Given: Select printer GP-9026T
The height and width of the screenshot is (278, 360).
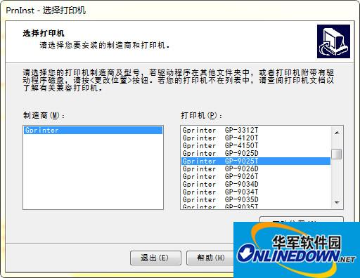Looking at the screenshot, I should (x=256, y=176).
